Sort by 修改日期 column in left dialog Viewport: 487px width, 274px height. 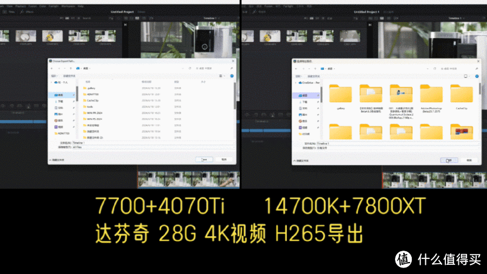click(x=147, y=82)
